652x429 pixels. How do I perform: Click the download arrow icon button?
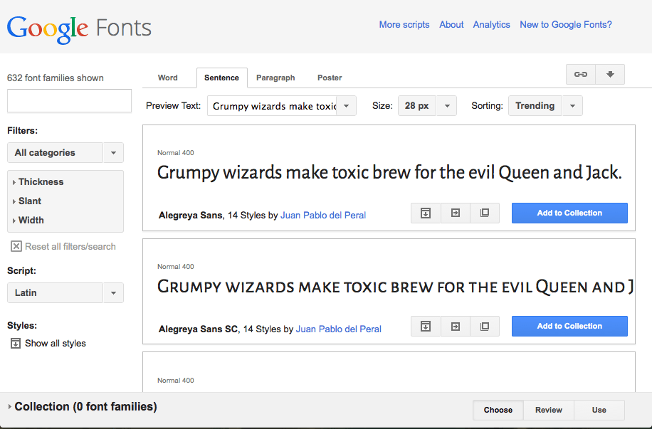click(610, 75)
